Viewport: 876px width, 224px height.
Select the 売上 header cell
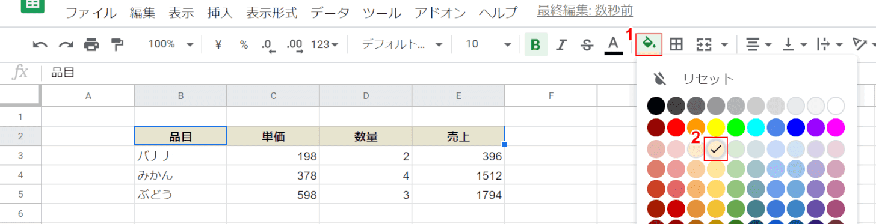pos(458,136)
